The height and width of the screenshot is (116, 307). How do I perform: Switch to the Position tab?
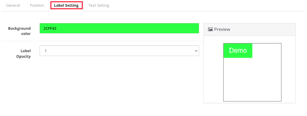(x=37, y=6)
